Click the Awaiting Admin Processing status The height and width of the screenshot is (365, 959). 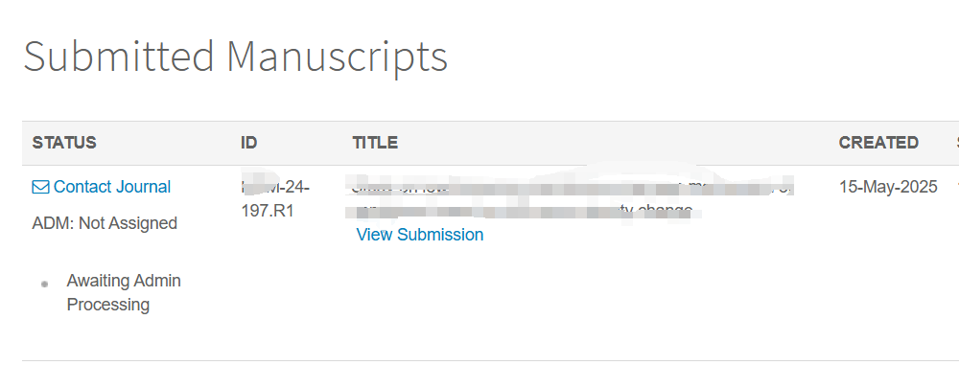(124, 293)
